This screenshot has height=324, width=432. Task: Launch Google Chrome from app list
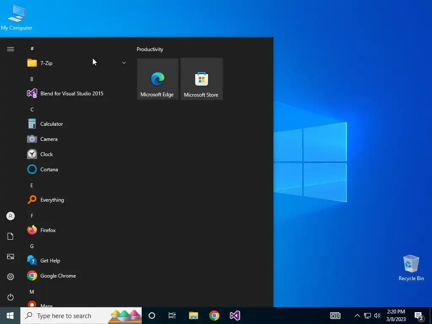77,275
